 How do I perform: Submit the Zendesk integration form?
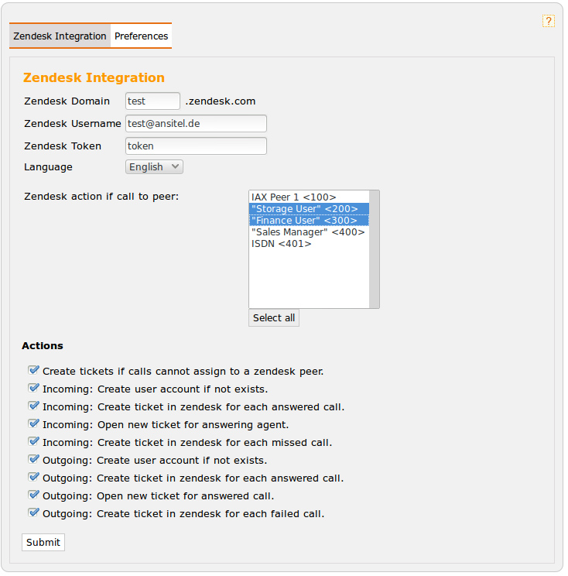[x=43, y=543]
